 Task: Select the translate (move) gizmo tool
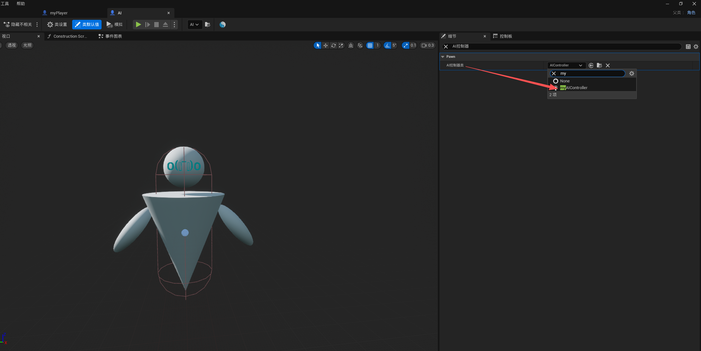click(x=325, y=45)
